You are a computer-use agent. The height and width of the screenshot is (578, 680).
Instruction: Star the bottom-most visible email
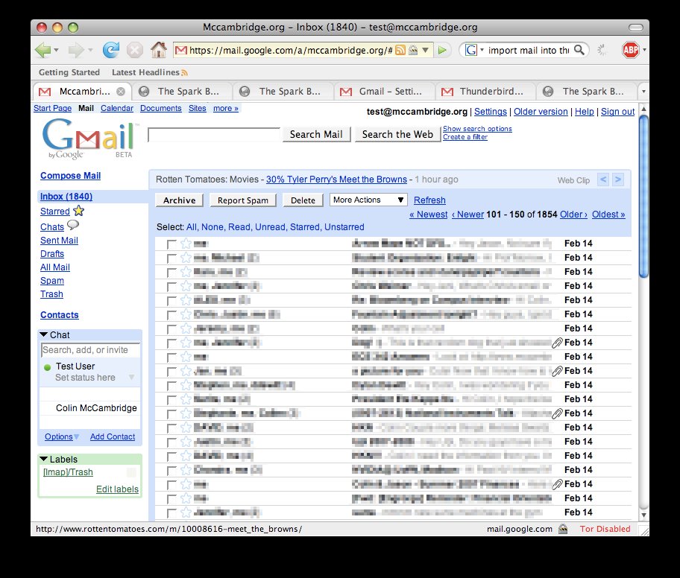pyautogui.click(x=186, y=512)
